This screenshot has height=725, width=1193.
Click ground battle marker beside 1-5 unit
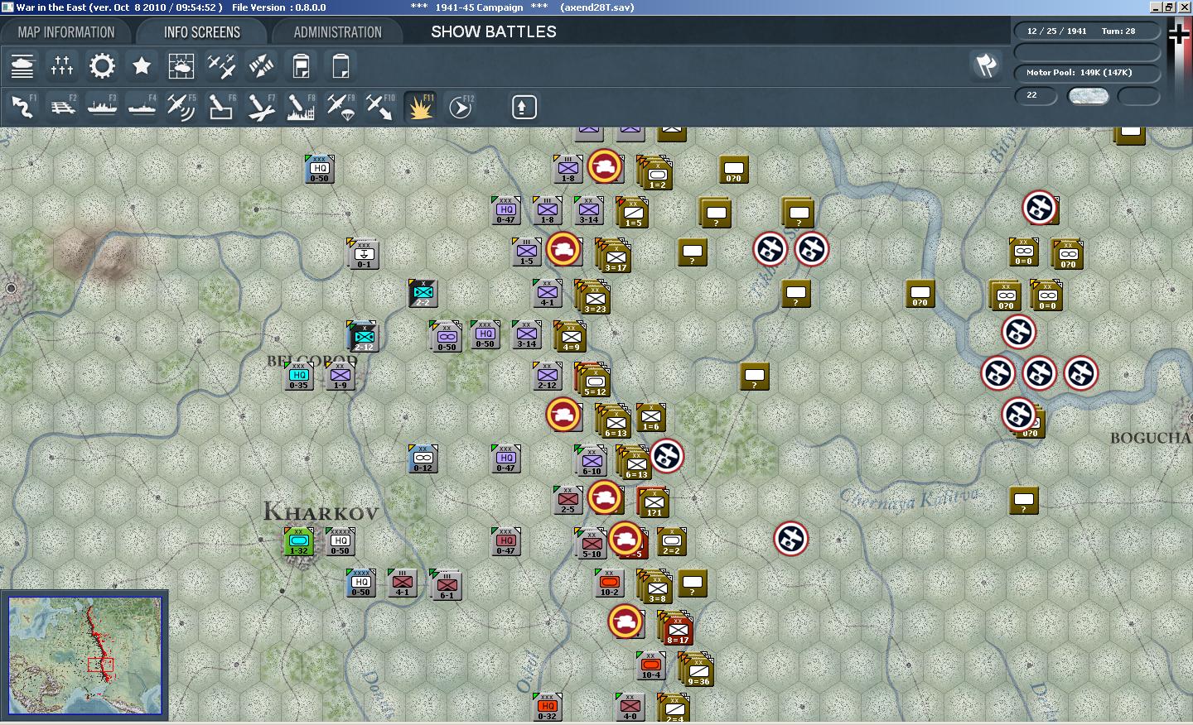[564, 249]
